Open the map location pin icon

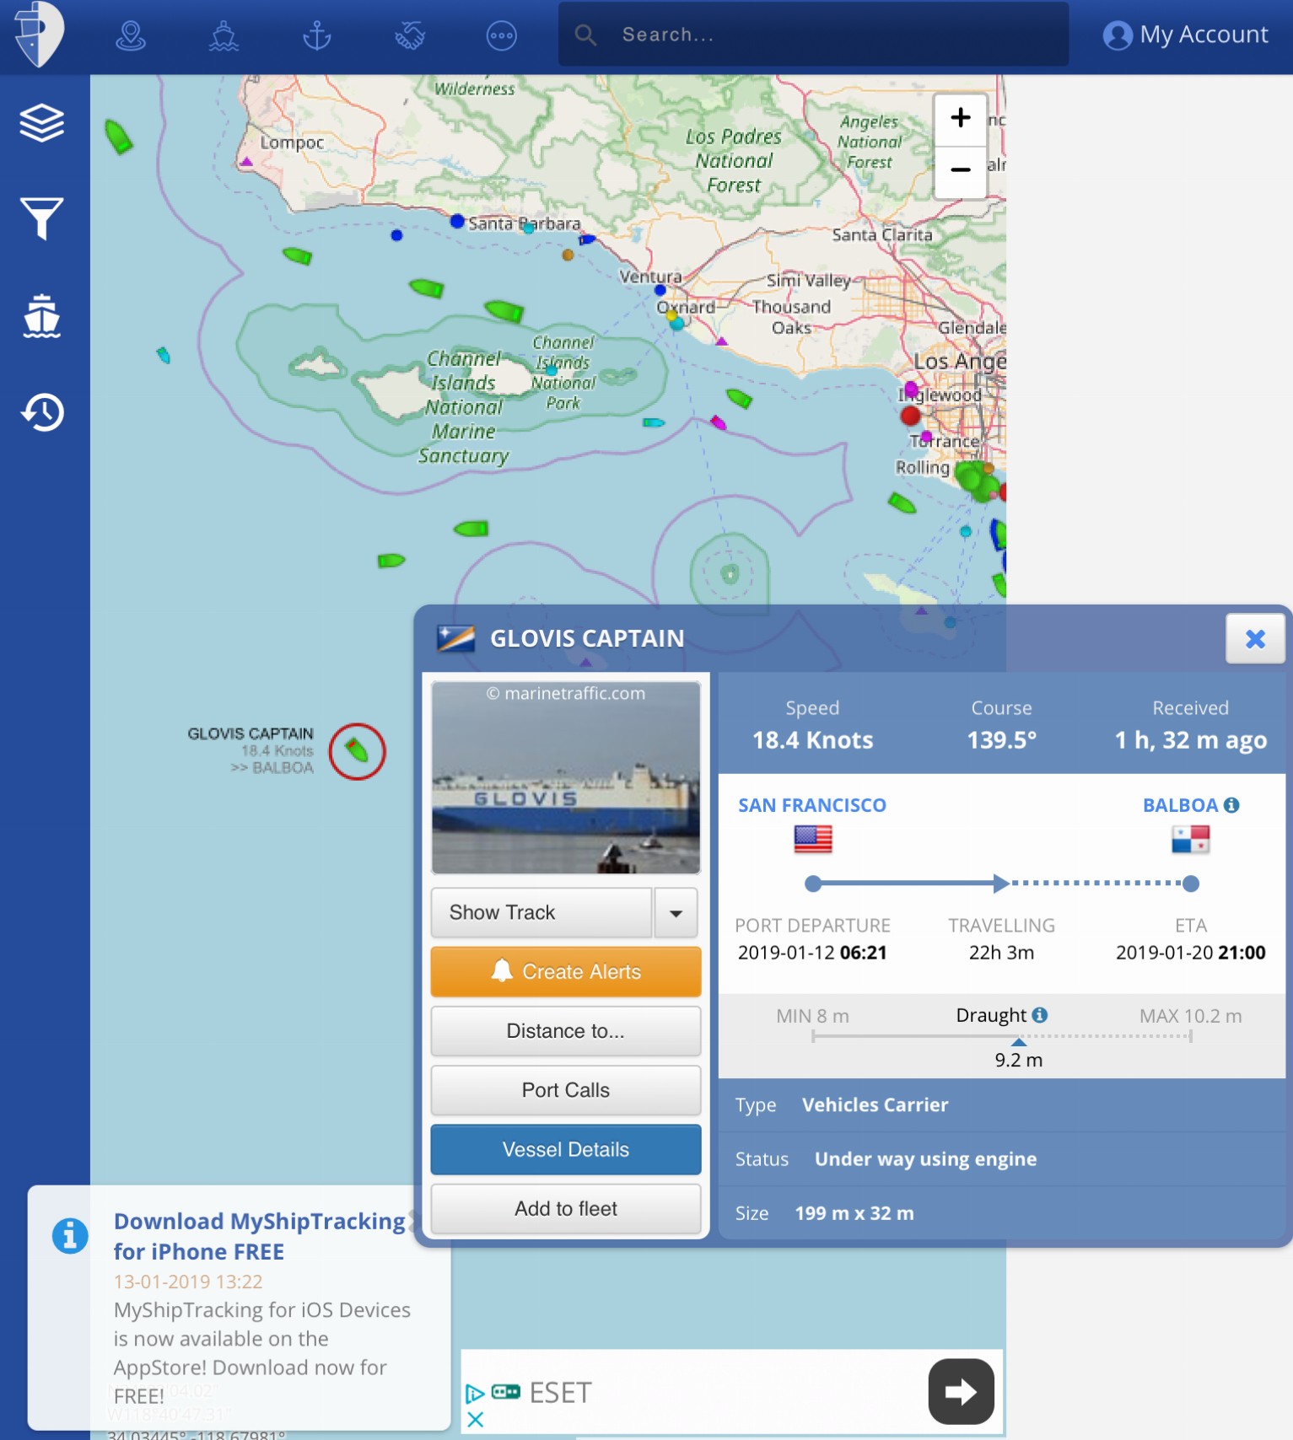tap(131, 36)
